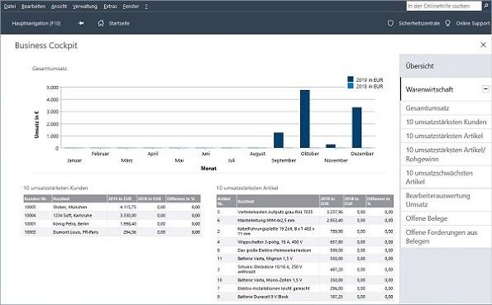Click the pin icon beside Hauptnavigation
The image size is (492, 305).
point(81,23)
